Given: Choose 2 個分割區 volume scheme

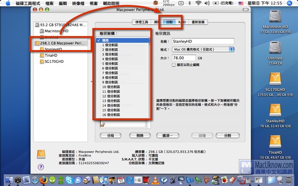Looking at the screenshot, I should 123,50.
